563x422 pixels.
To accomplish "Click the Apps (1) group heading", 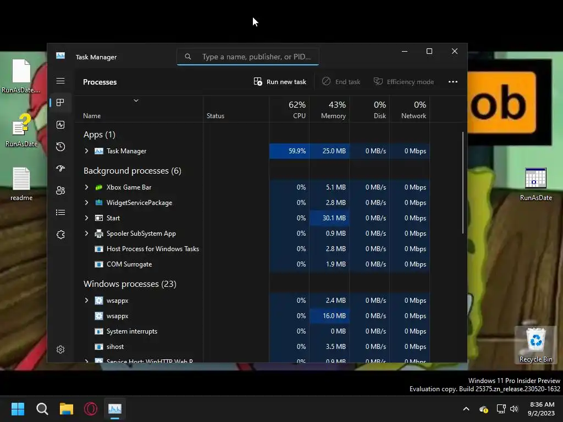I will [x=100, y=135].
